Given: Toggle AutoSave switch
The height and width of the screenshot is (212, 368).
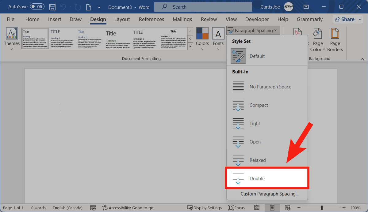Looking at the screenshot, I should click(37, 7).
